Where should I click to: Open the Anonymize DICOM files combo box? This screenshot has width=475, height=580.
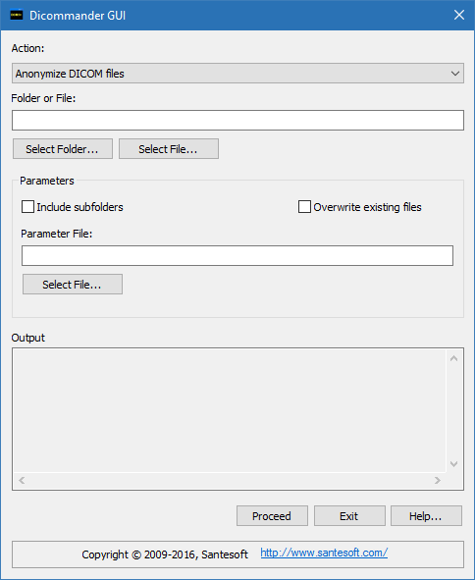click(x=237, y=74)
